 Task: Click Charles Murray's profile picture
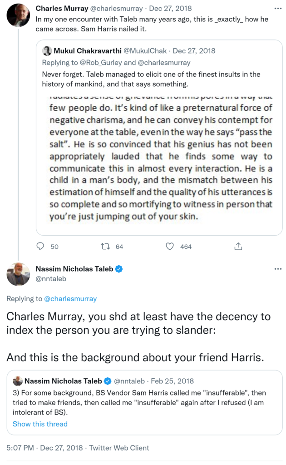point(18,15)
